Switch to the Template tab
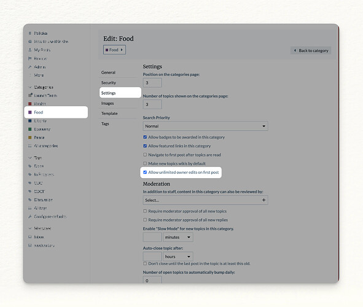The width and height of the screenshot is (363, 307). (x=109, y=114)
